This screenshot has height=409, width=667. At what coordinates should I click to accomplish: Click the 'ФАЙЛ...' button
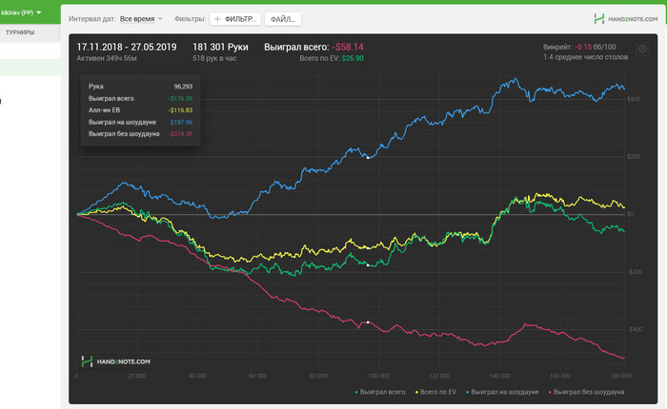click(x=283, y=19)
